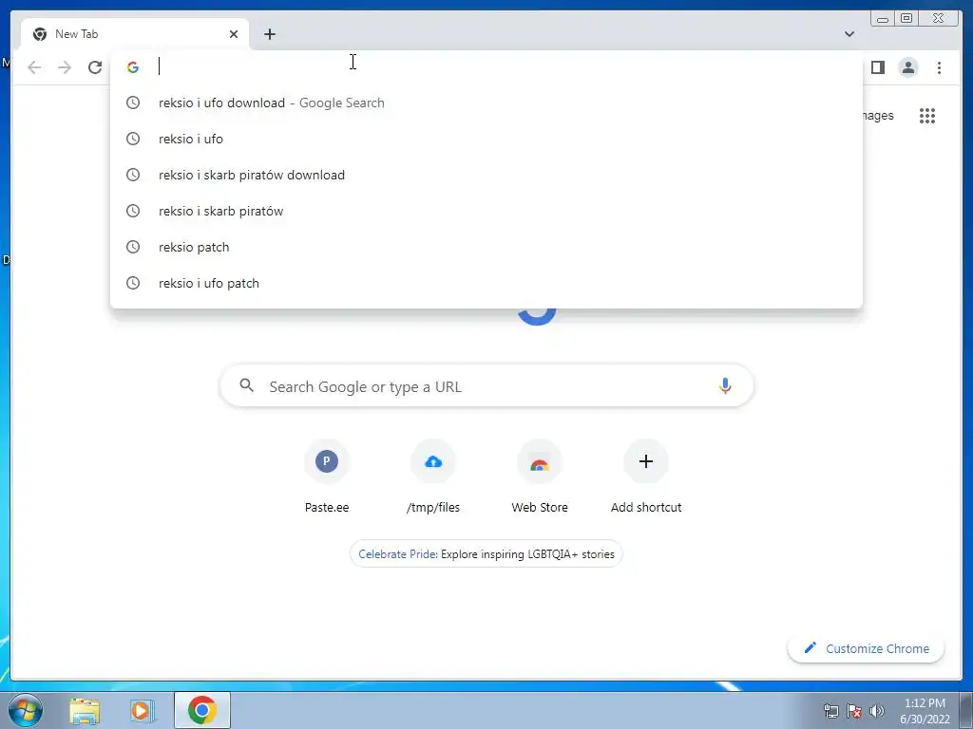The image size is (973, 729).
Task: Open the Chrome three-dot menu
Action: [x=939, y=67]
